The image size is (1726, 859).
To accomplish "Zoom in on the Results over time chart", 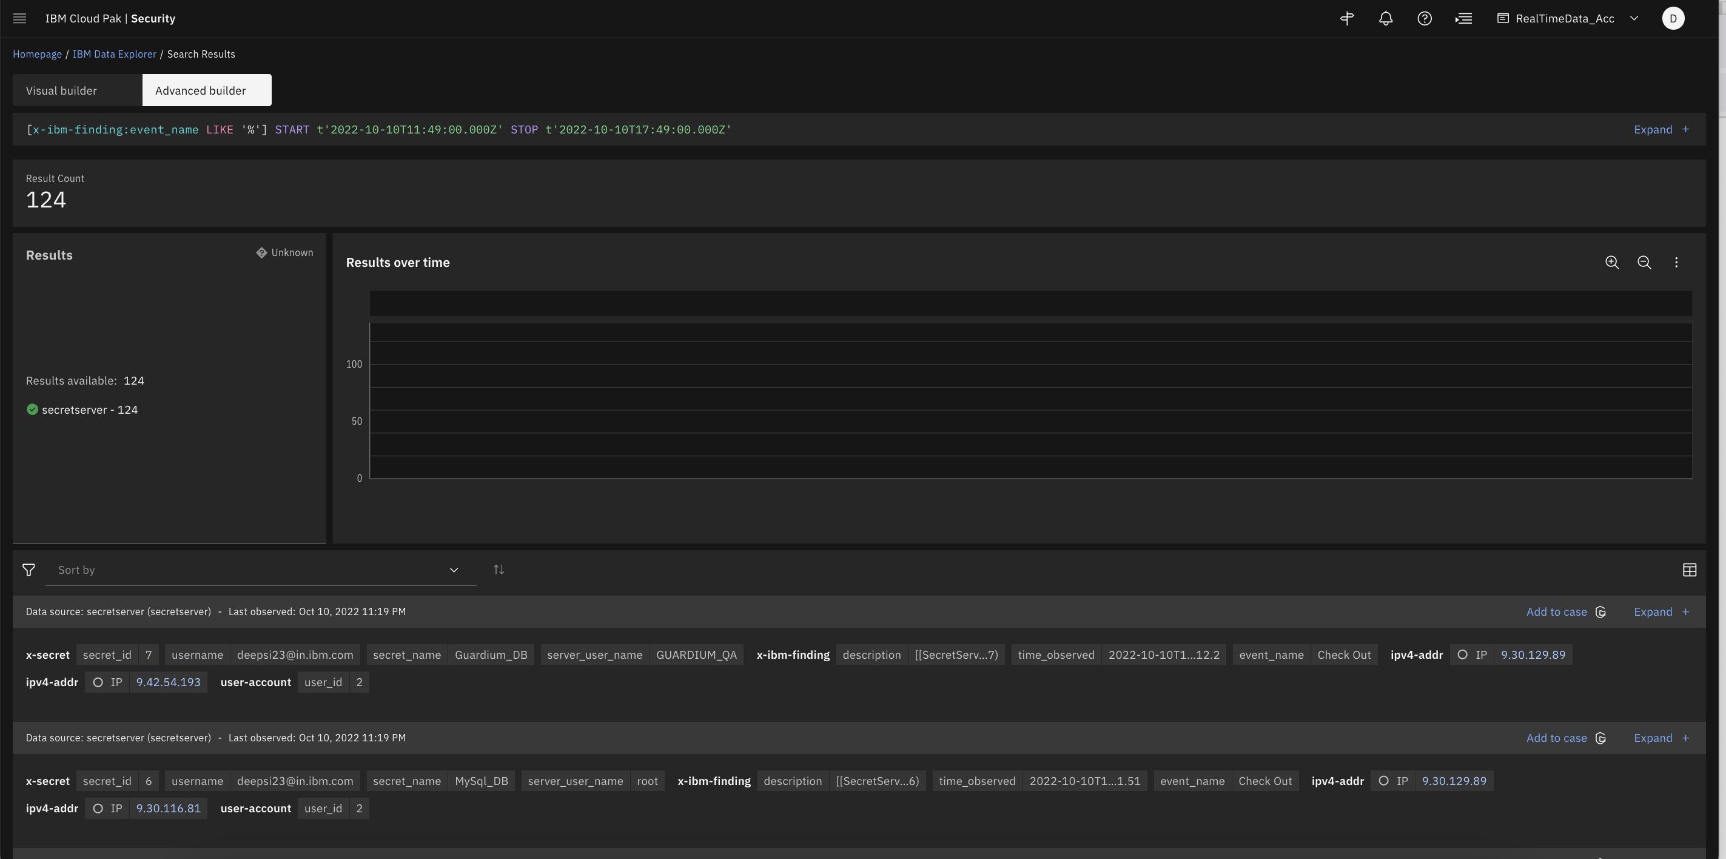I will [x=1613, y=262].
